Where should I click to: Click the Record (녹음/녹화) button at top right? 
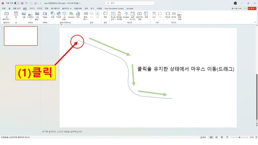(237, 8)
